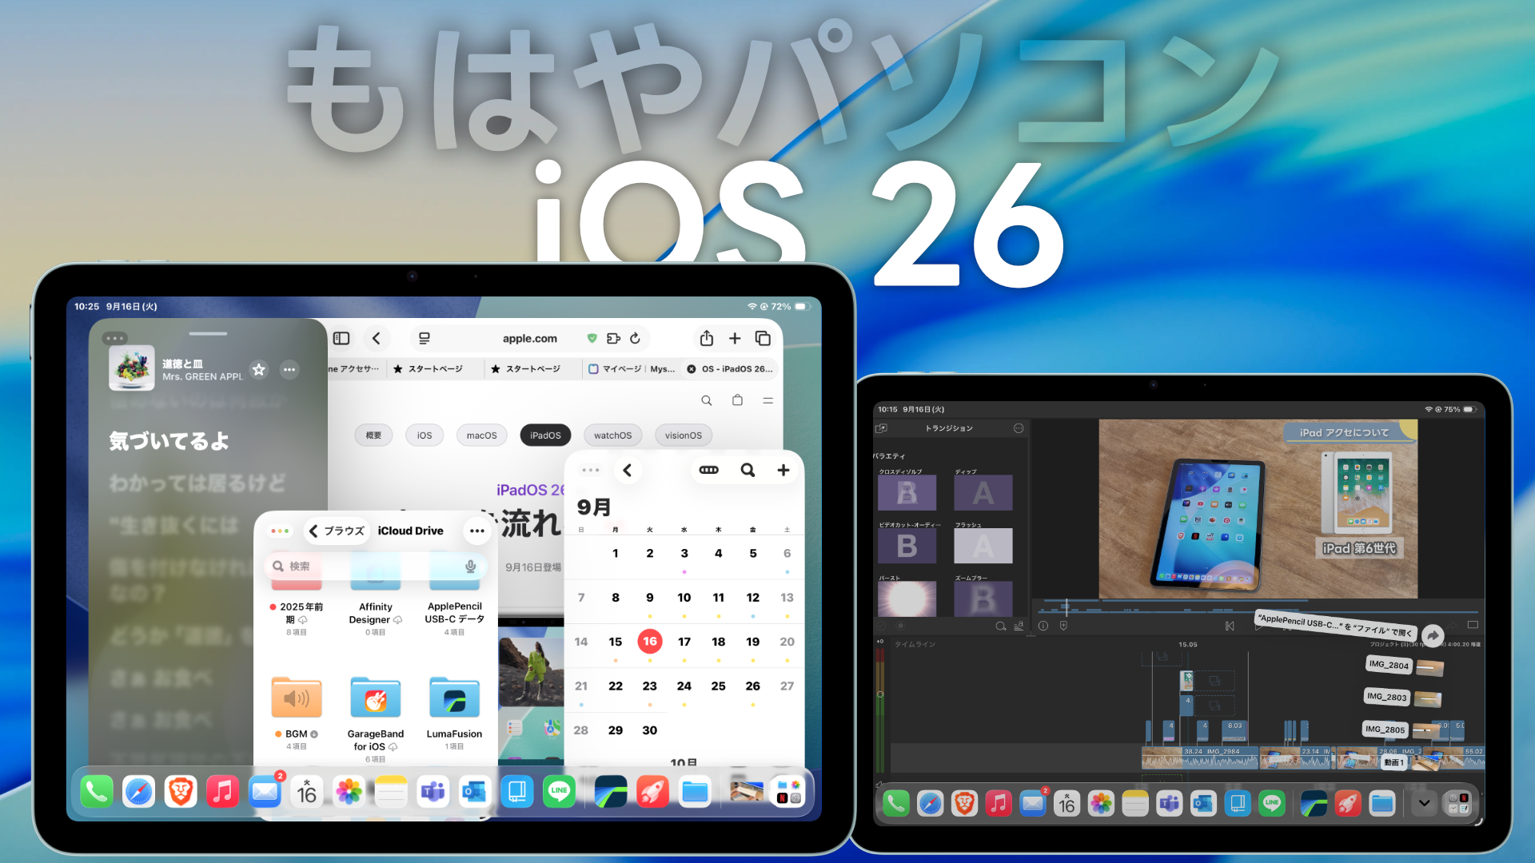The image size is (1535, 863).
Task: Open LINE app in left iPad dock
Action: 559,792
